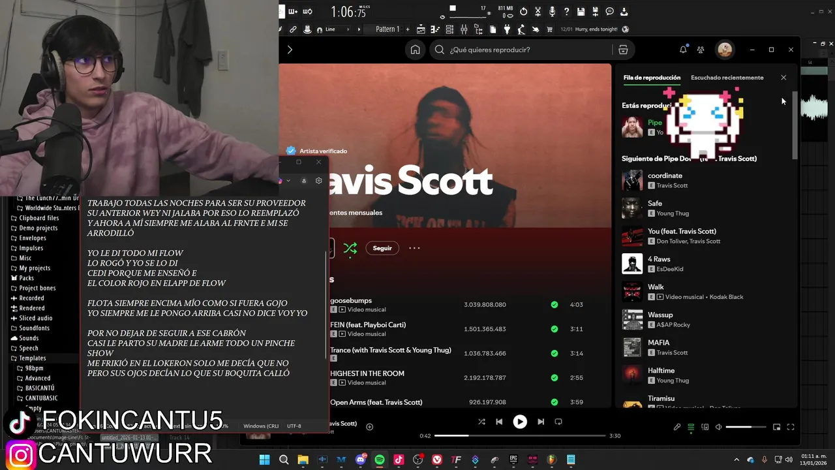Follow artist with Seguir button
This screenshot has width=835, height=470.
click(x=382, y=248)
